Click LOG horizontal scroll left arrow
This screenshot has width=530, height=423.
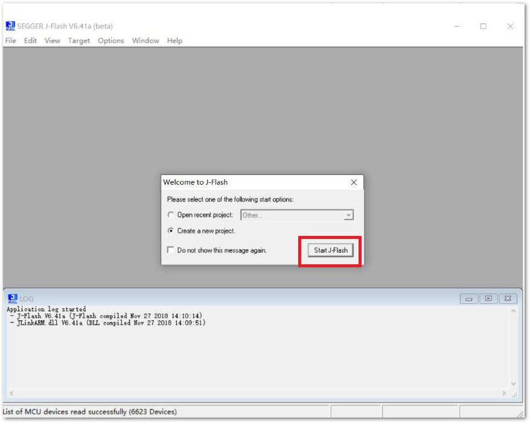(x=12, y=393)
